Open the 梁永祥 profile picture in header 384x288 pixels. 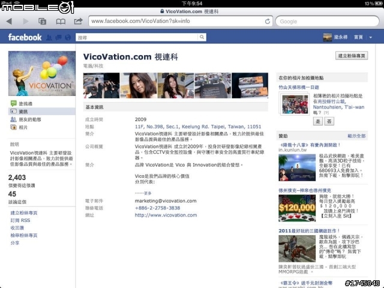click(x=328, y=37)
